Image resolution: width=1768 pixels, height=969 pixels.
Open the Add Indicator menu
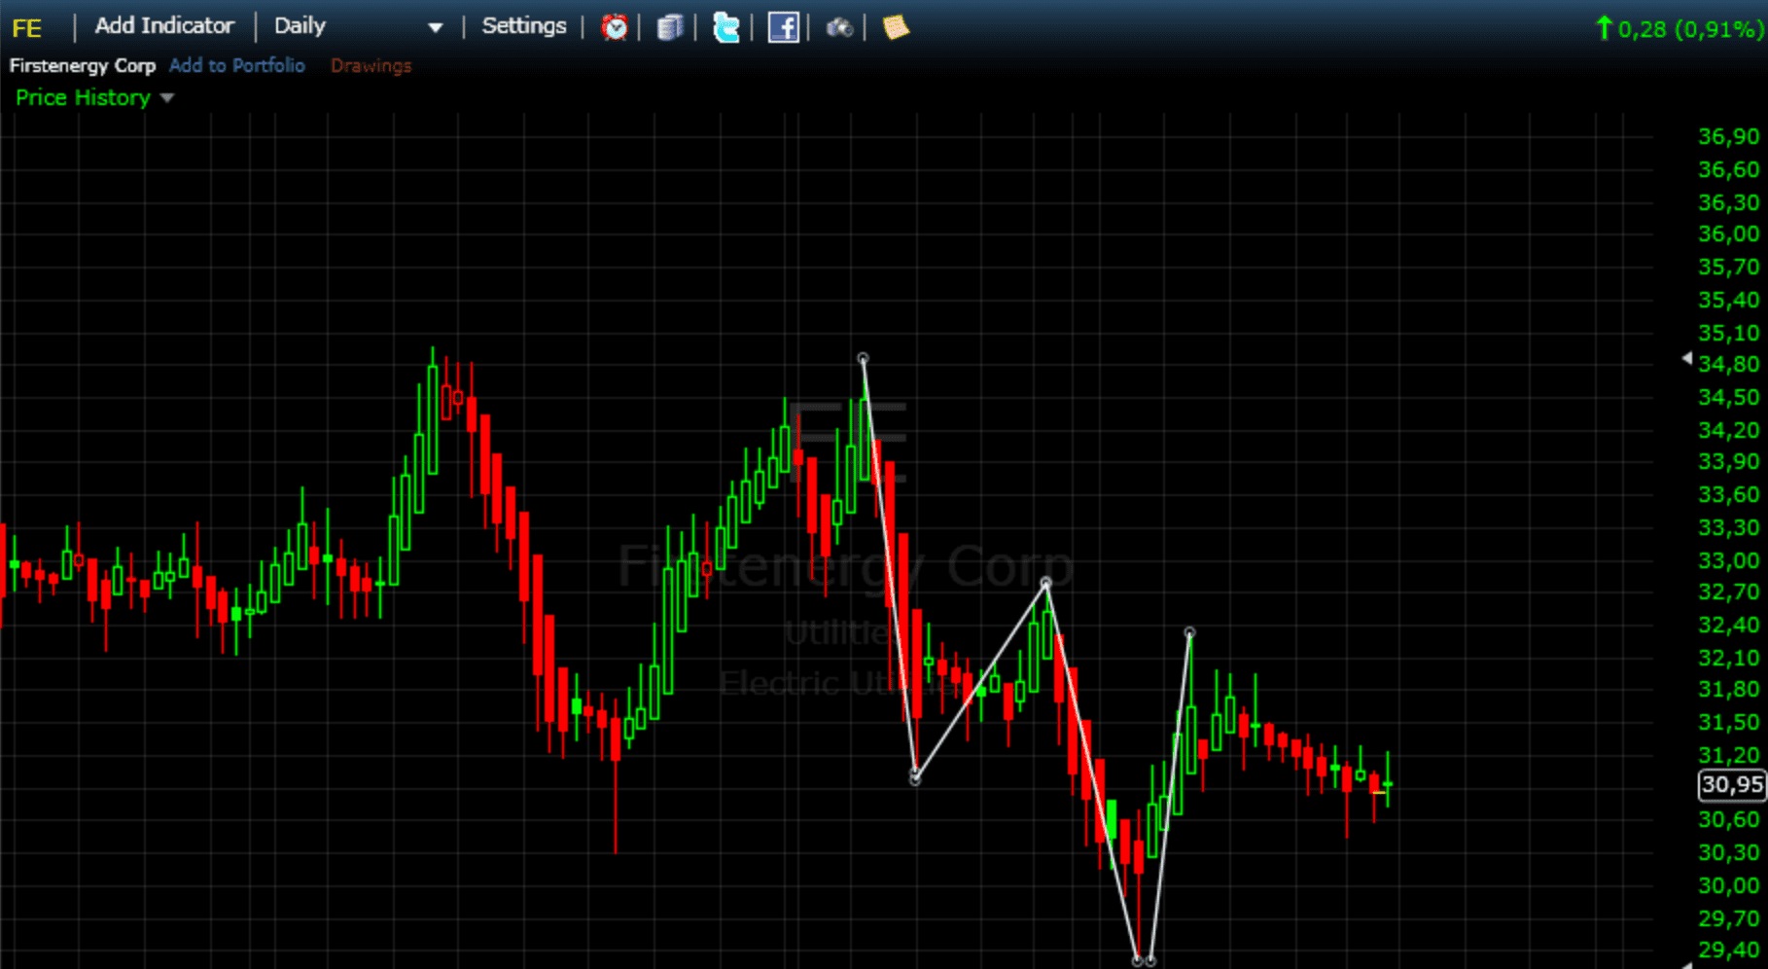[x=164, y=26]
